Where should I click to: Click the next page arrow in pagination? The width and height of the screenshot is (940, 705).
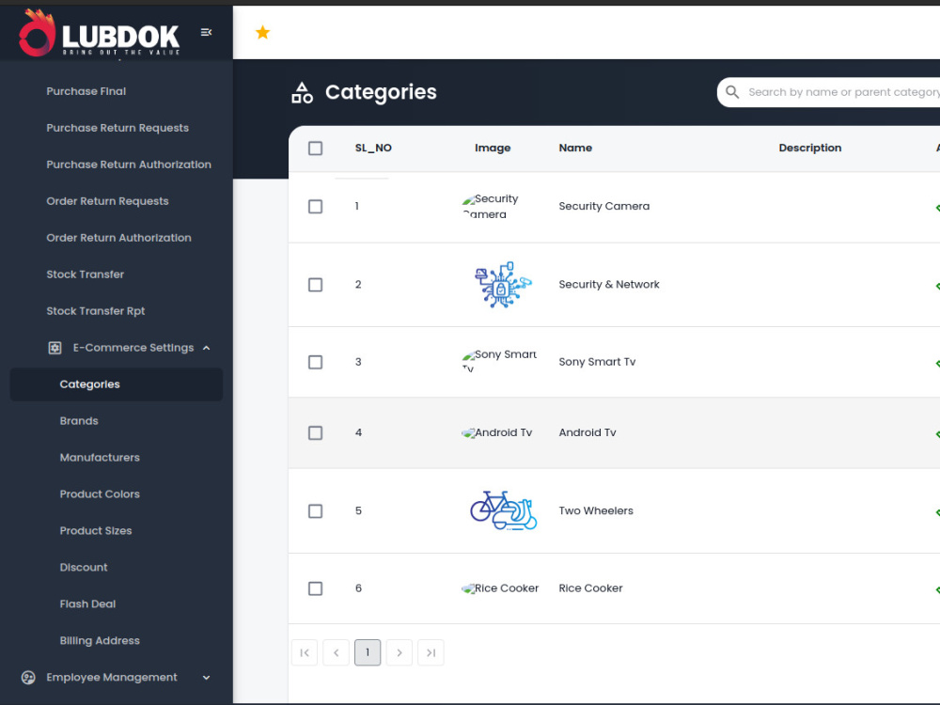[x=399, y=652]
